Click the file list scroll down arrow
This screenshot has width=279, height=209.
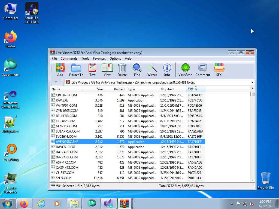(252, 180)
